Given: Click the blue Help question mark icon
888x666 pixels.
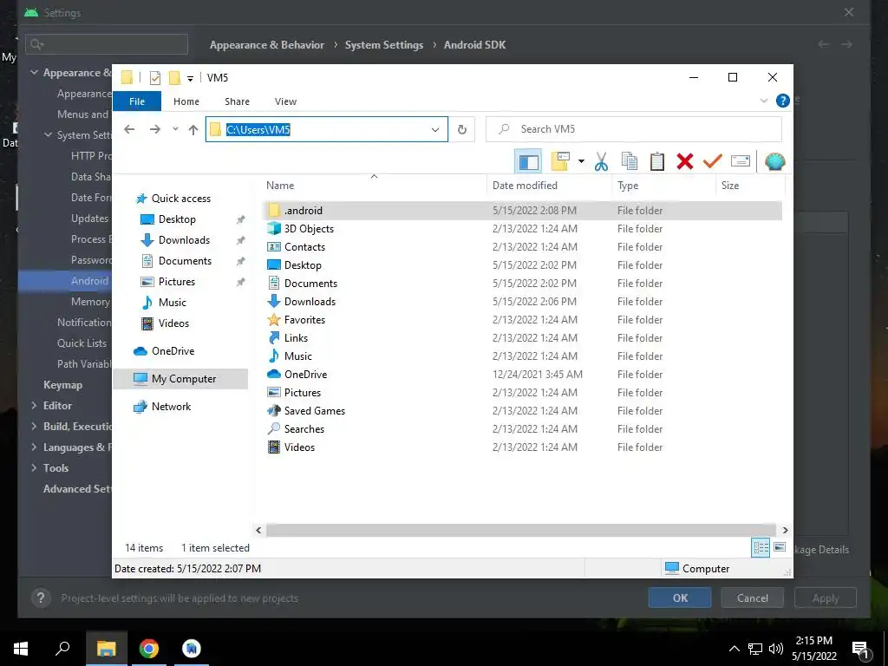Looking at the screenshot, I should pyautogui.click(x=783, y=101).
